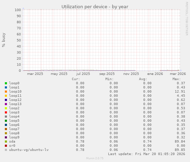Select the 'loop6' legend label
Screen dimensions: 190x162
pos(14,125)
